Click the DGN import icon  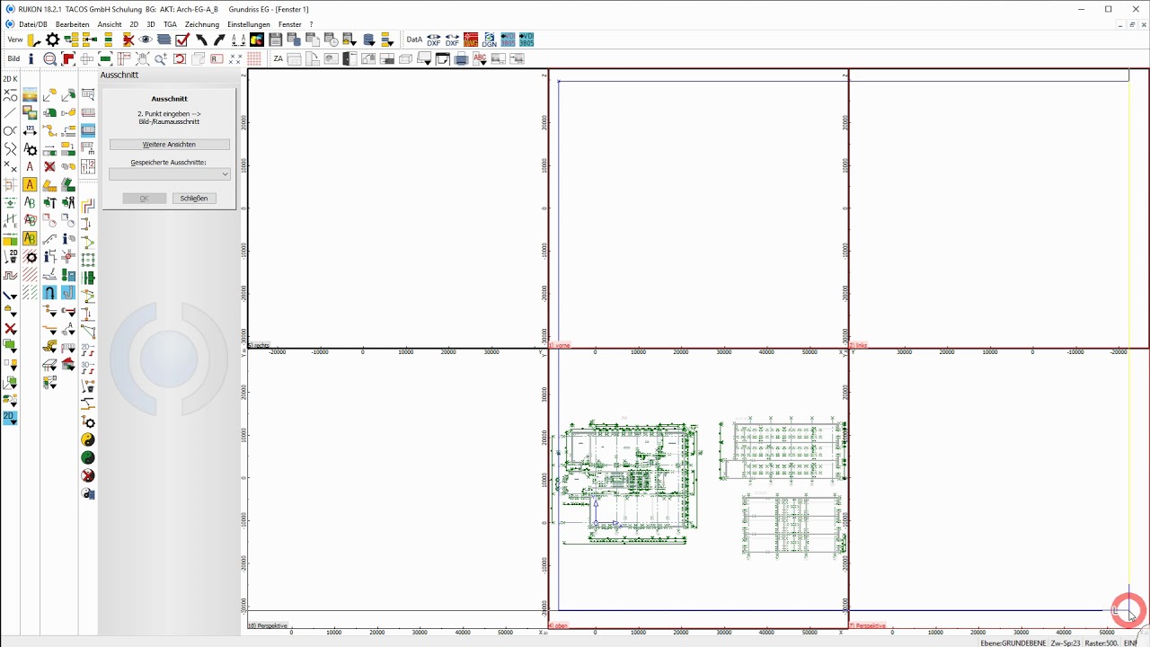[489, 40]
